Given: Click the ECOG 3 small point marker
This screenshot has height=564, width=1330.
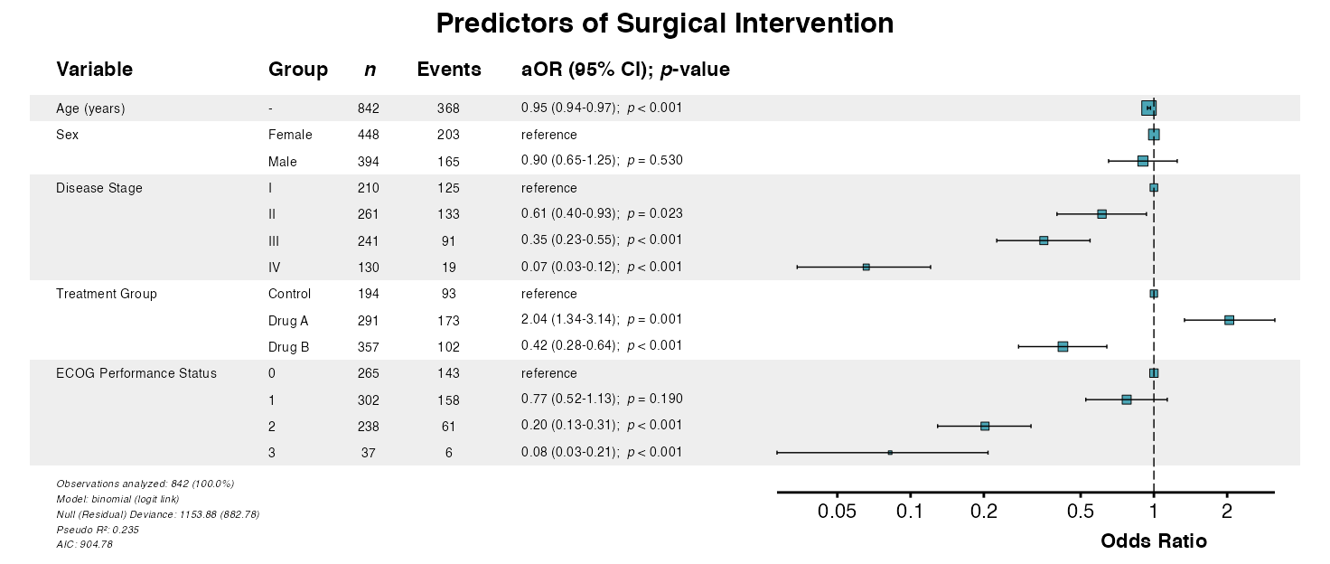Looking at the screenshot, I should (x=890, y=452).
